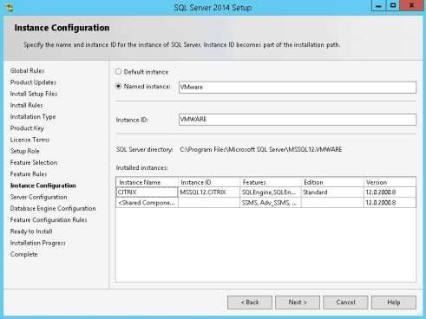Image resolution: width=426 pixels, height=319 pixels.
Task: Click the Instance ID field containing VMWARE
Action: click(298, 120)
